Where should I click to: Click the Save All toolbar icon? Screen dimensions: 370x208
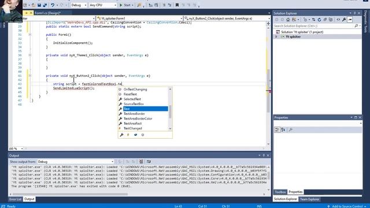point(45,5)
